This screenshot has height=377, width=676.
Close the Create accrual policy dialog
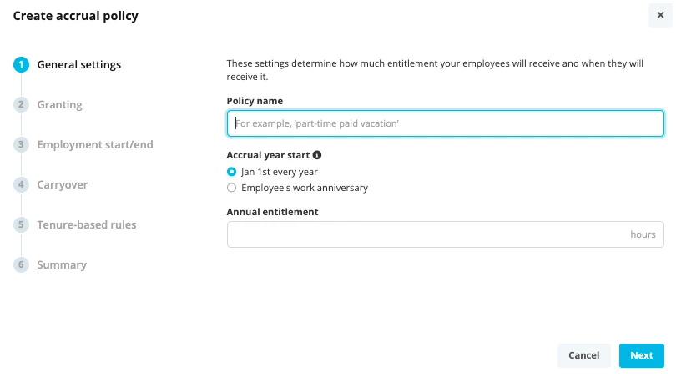coord(660,15)
